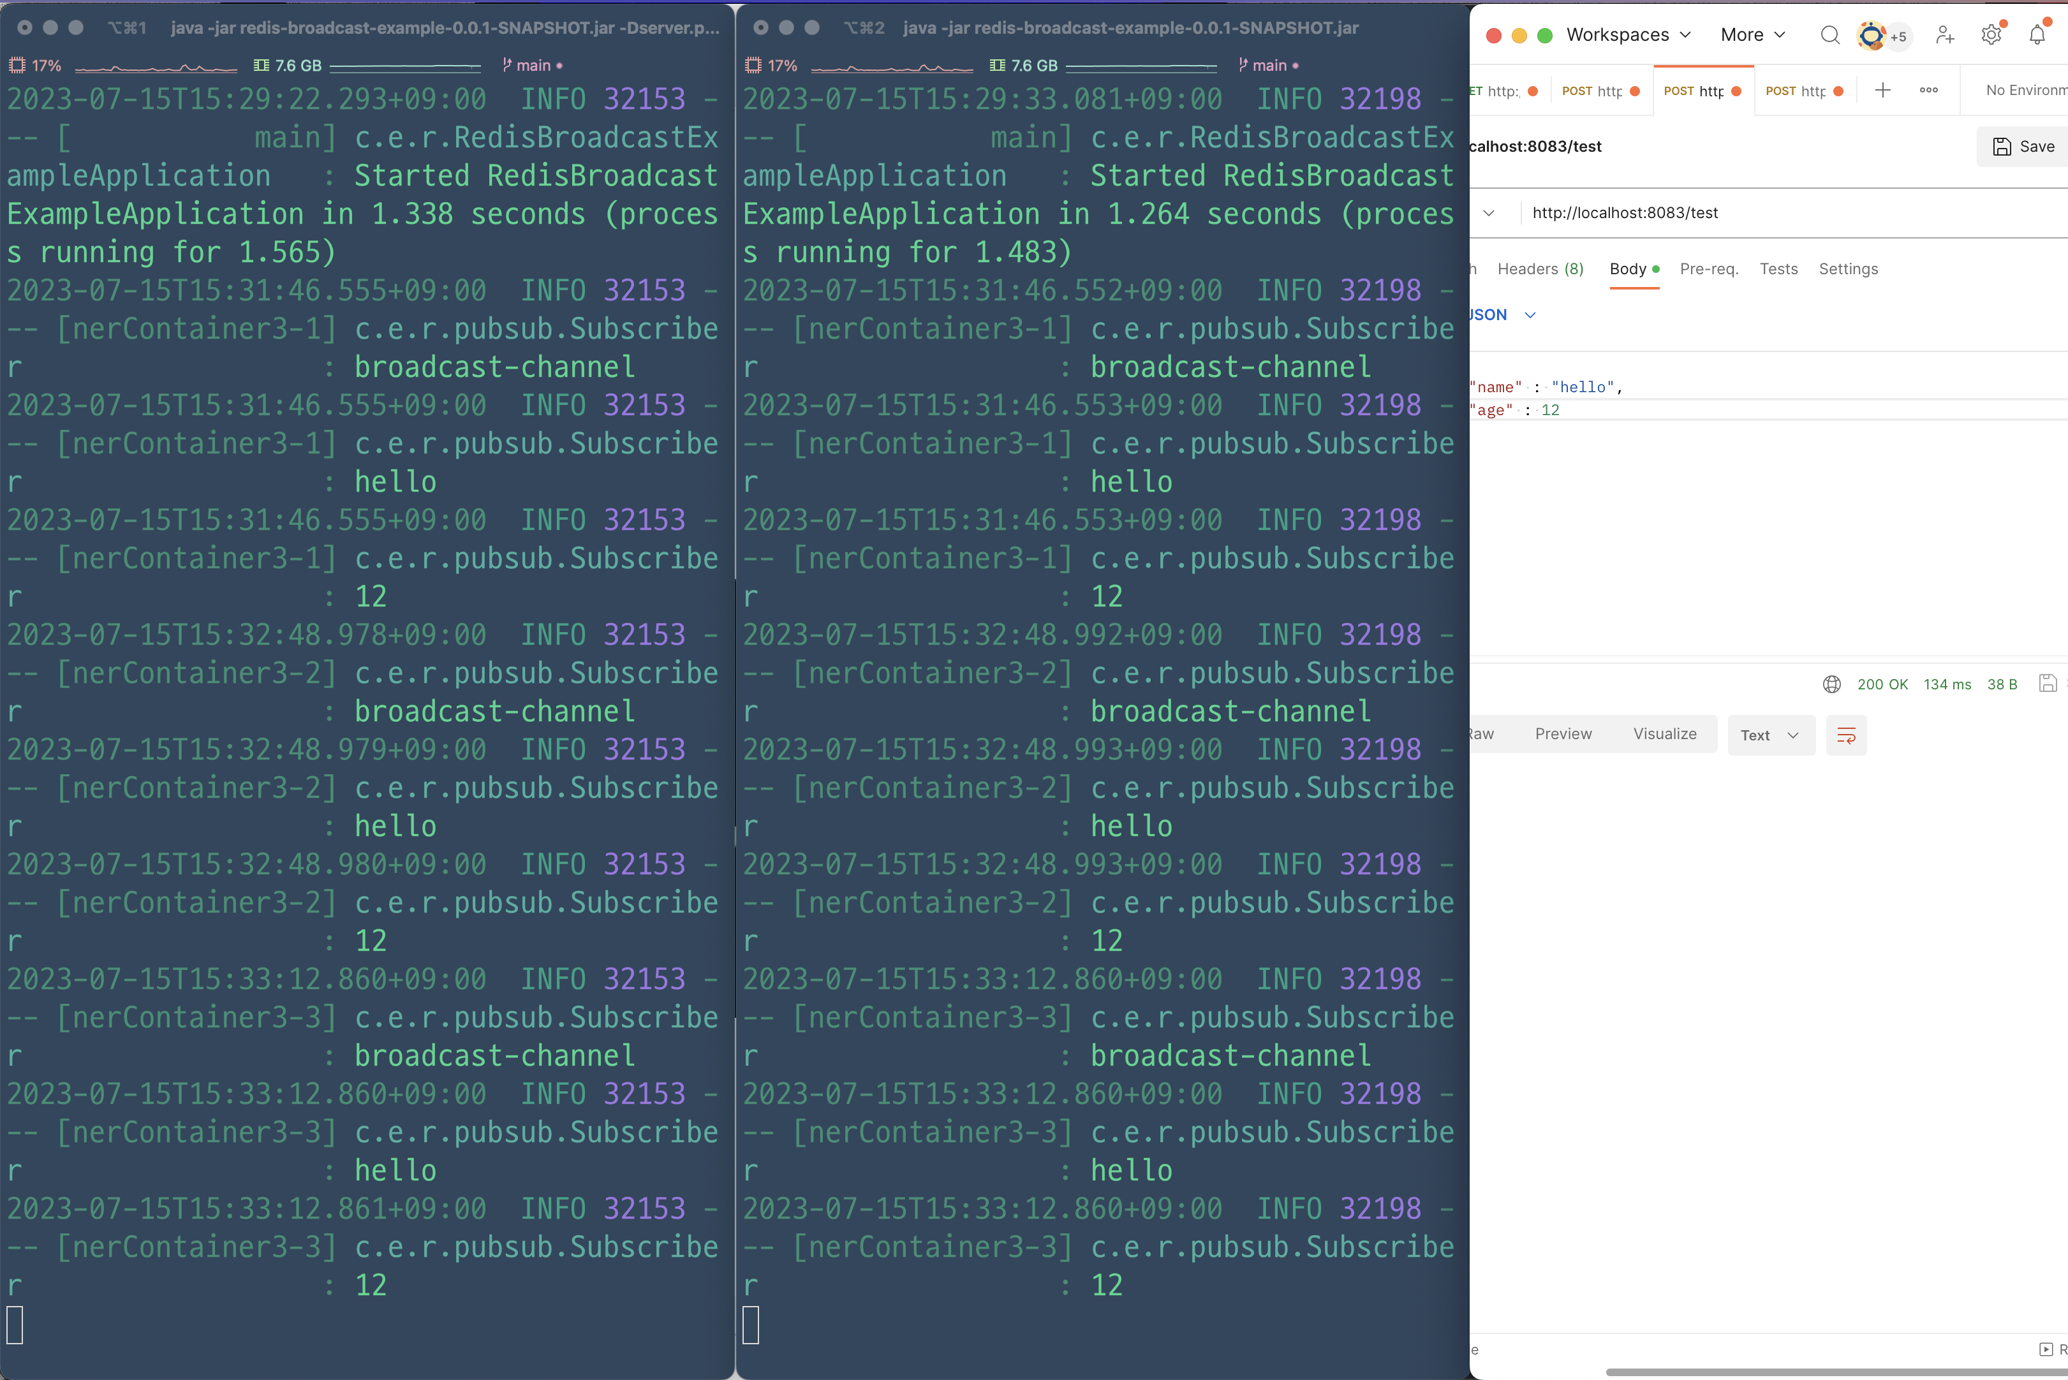Open the invite people icon

coord(1945,35)
